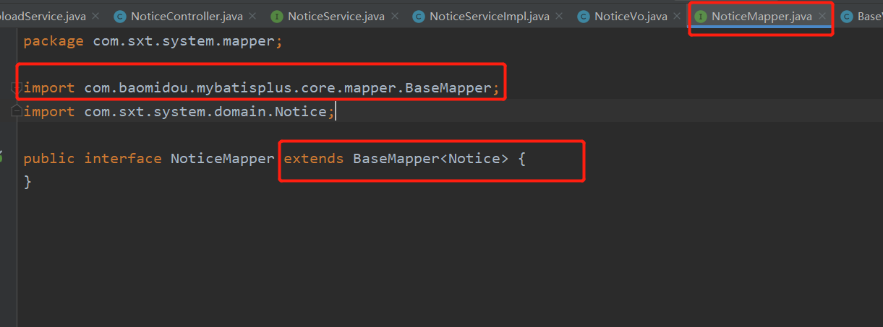Click the closing brace of the interface
This screenshot has width=883, height=327.
pyautogui.click(x=27, y=182)
